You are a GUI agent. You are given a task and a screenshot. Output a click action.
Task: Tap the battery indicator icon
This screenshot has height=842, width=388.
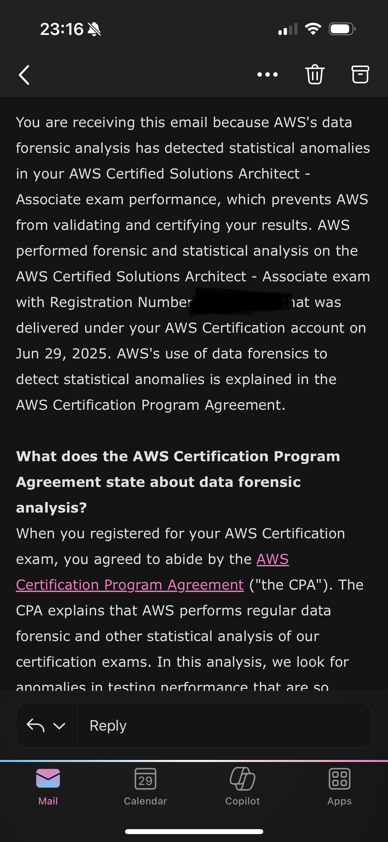(x=342, y=29)
